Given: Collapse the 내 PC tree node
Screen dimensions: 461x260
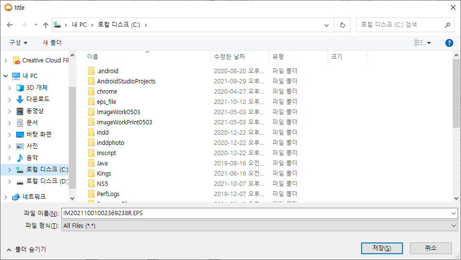Looking at the screenshot, I should click(5, 76).
